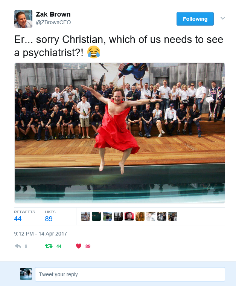Open the dark green liker avatar
The width and height of the screenshot is (236, 286).
[96, 216]
